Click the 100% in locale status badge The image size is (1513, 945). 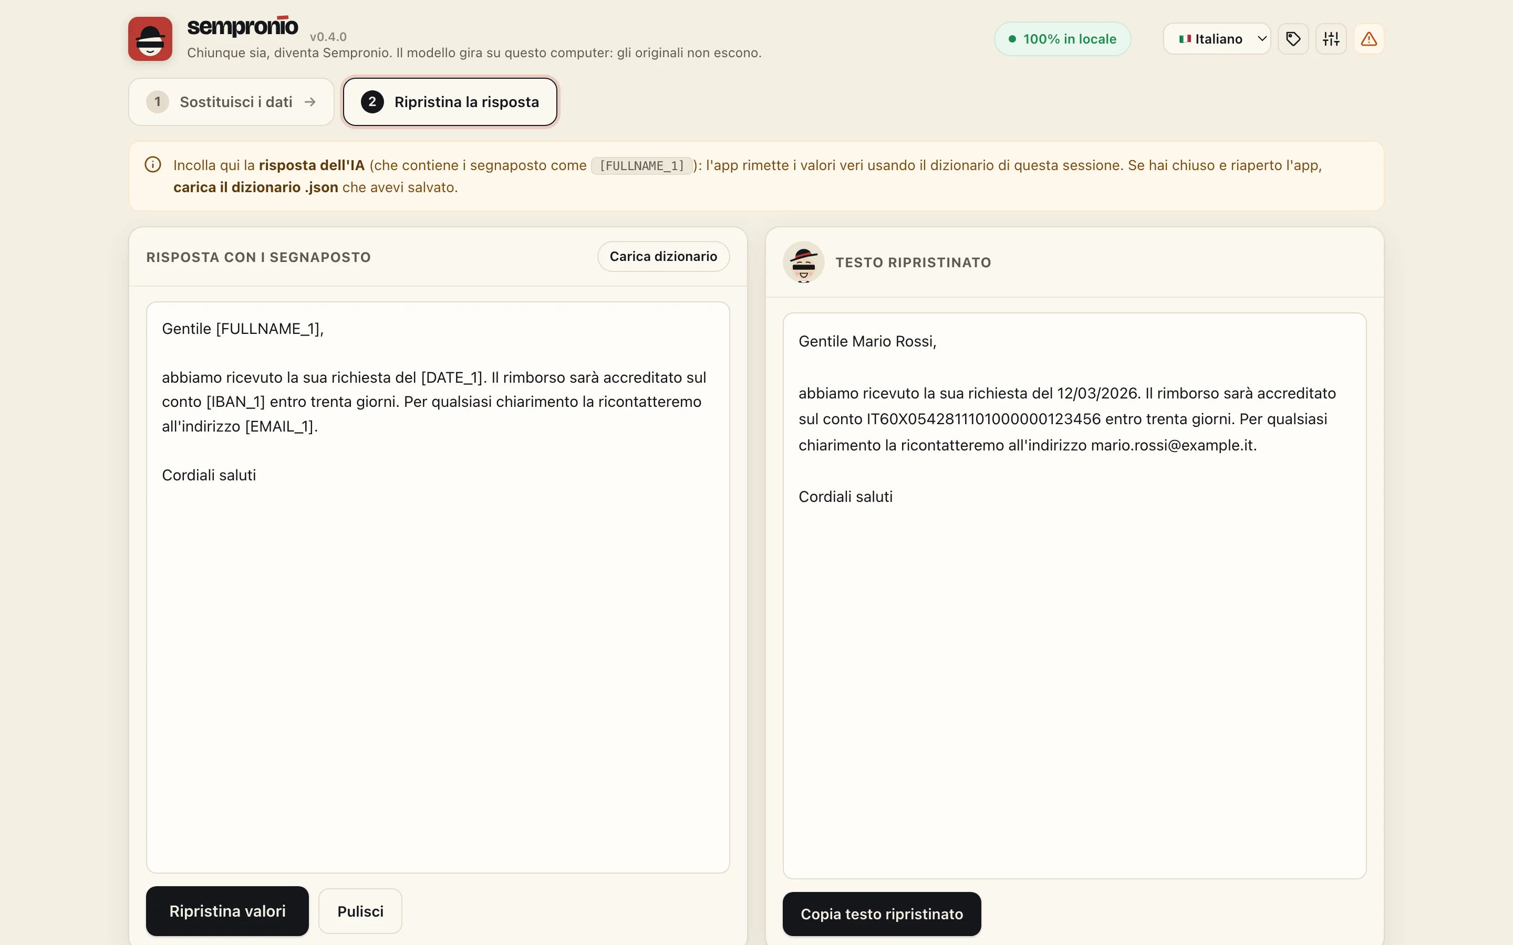pos(1062,39)
